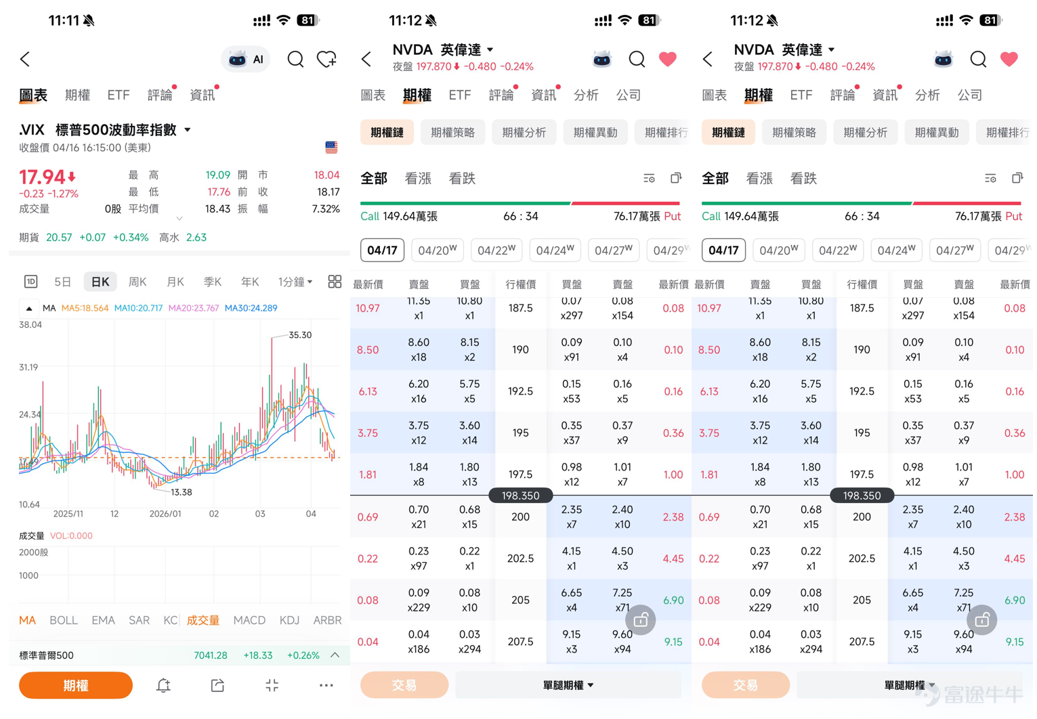
Task: Open NVDA 英偉達 symbol dropdown on right screen
Action: coord(831,50)
